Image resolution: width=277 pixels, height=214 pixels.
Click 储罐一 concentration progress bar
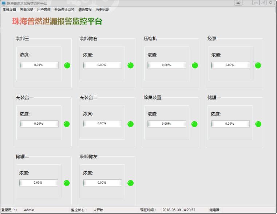[230, 124]
